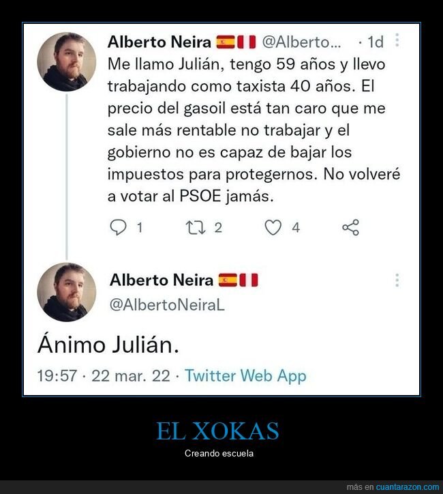Click the reply speech bubble icon
This screenshot has width=443, height=494.
pos(119,227)
